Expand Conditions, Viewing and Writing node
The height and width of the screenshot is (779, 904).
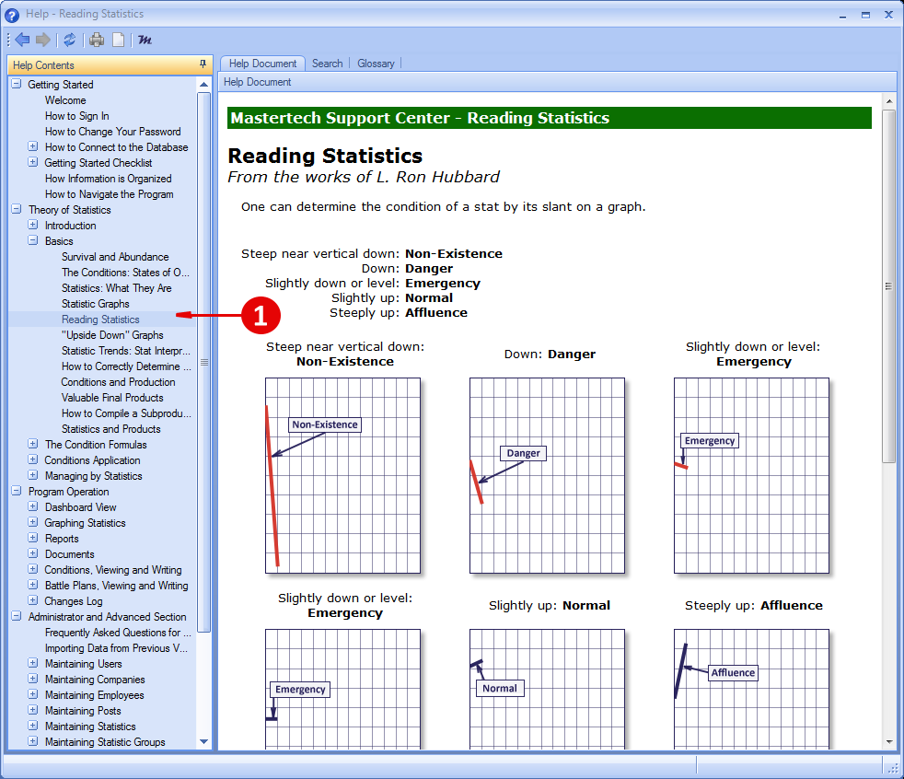(33, 569)
